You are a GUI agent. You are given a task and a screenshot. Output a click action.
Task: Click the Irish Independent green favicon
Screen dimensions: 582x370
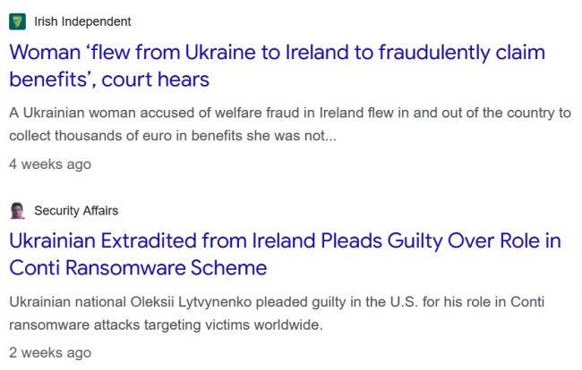click(x=17, y=21)
